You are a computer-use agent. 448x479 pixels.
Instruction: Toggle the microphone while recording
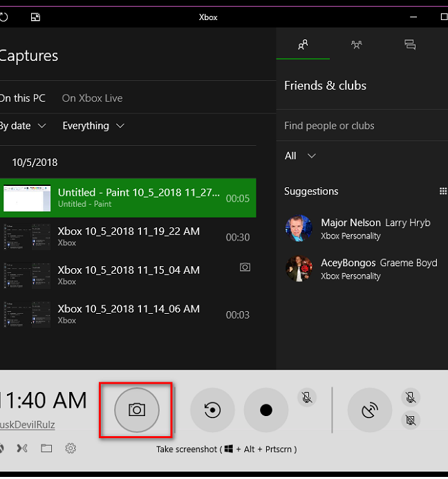307,397
